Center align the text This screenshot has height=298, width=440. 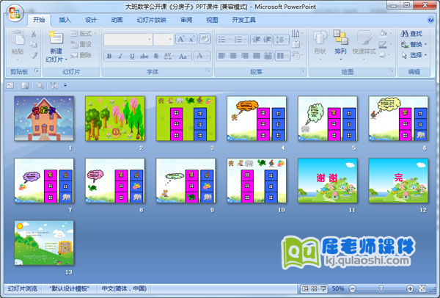[x=233, y=56]
